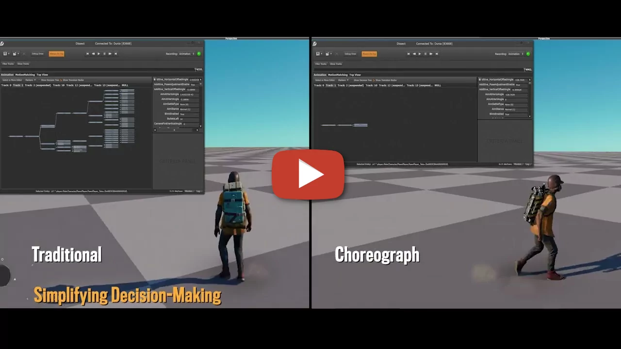Click the X delete icon in left Dissect toolbar

24,54
